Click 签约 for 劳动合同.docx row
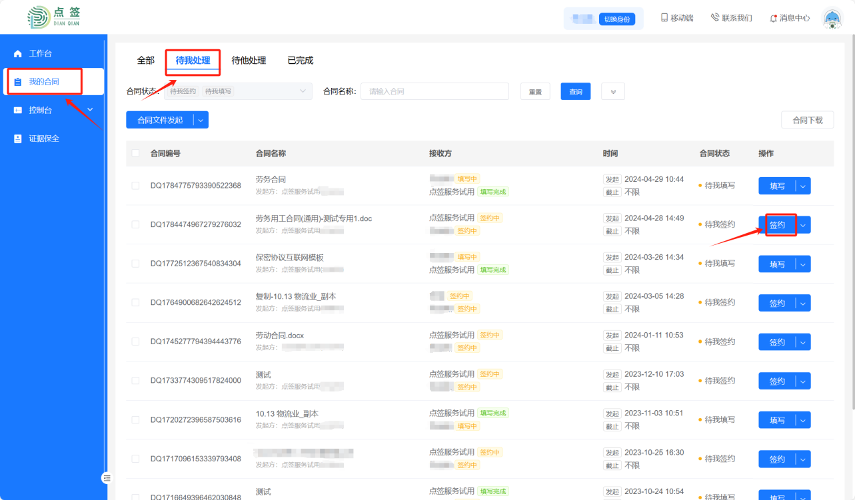 coord(777,342)
